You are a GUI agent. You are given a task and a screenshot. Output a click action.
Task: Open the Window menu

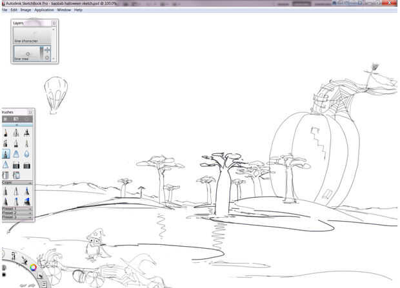pyautogui.click(x=64, y=10)
